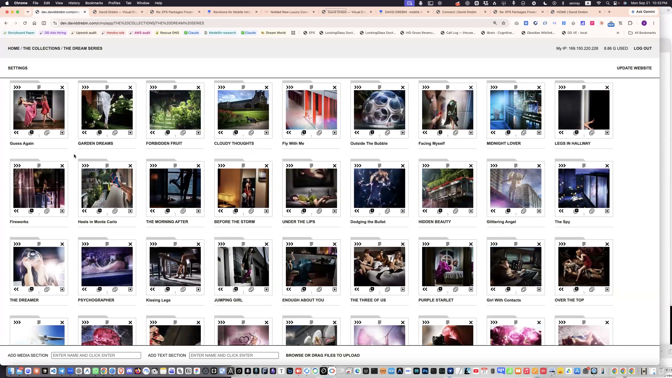672x378 pixels.
Task: Focus the ADD MEDIA SECTION name field
Action: 96,355
